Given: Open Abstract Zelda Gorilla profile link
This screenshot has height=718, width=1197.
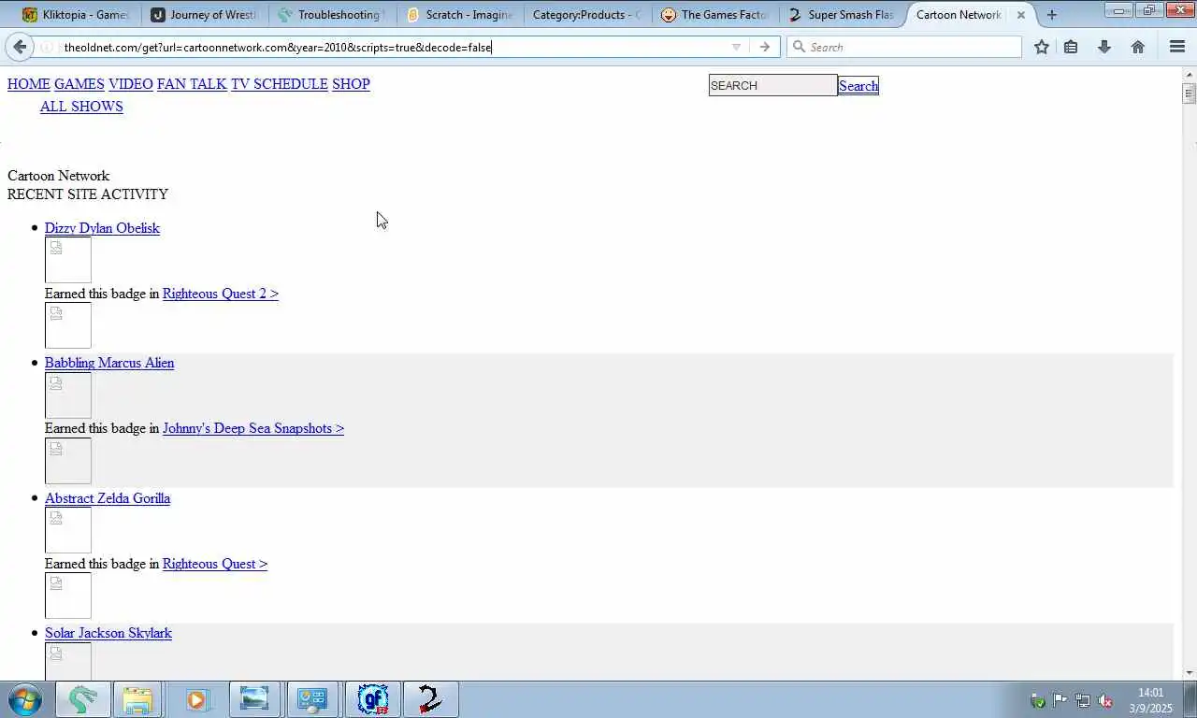Looking at the screenshot, I should coord(108,498).
